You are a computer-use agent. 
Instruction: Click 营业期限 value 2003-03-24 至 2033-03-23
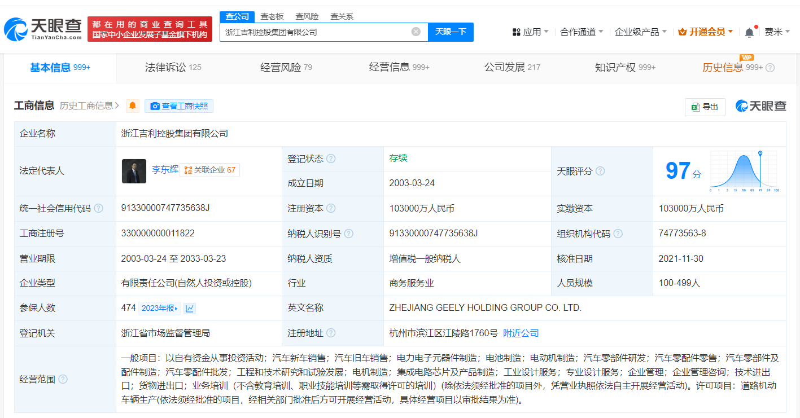click(173, 259)
